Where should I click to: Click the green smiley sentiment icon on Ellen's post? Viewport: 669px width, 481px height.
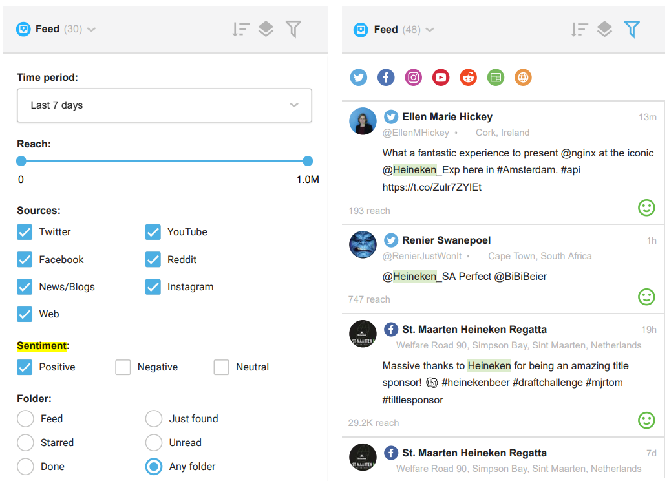click(646, 208)
